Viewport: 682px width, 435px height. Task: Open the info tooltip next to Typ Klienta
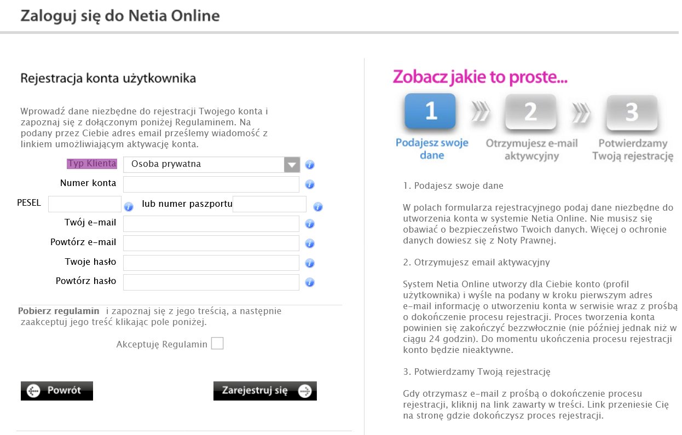(310, 164)
